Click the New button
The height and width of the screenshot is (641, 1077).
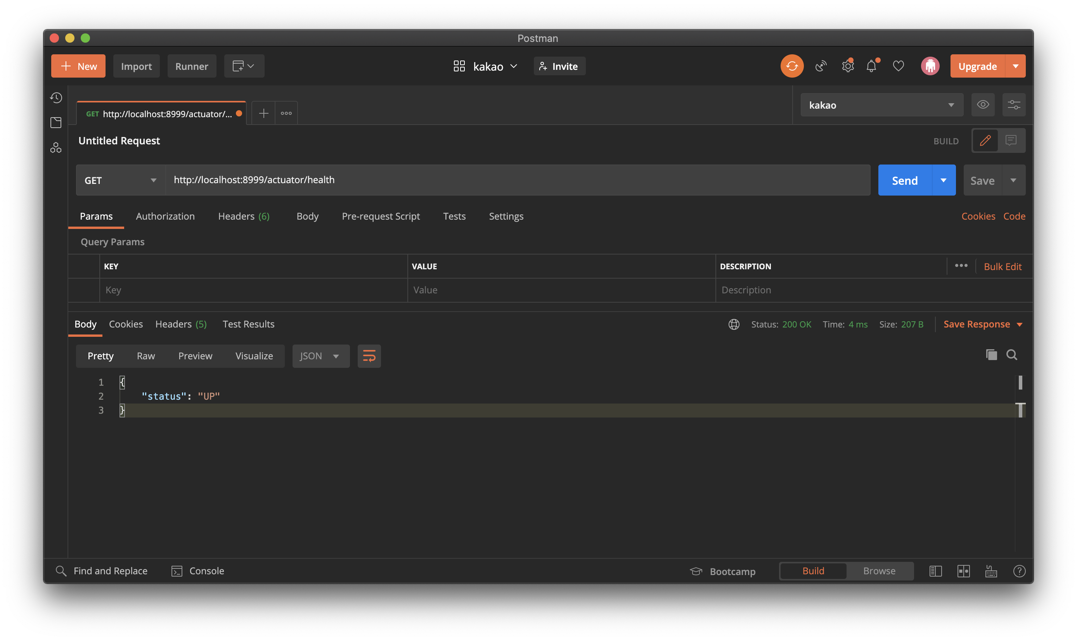point(78,66)
